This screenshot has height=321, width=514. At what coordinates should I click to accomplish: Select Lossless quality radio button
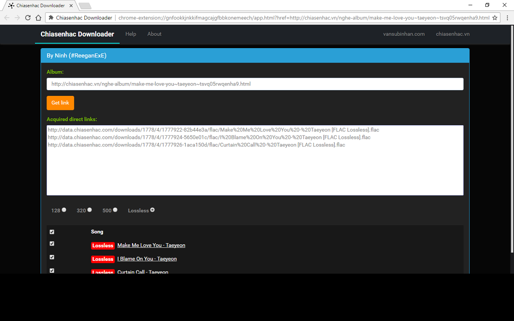pos(152,210)
